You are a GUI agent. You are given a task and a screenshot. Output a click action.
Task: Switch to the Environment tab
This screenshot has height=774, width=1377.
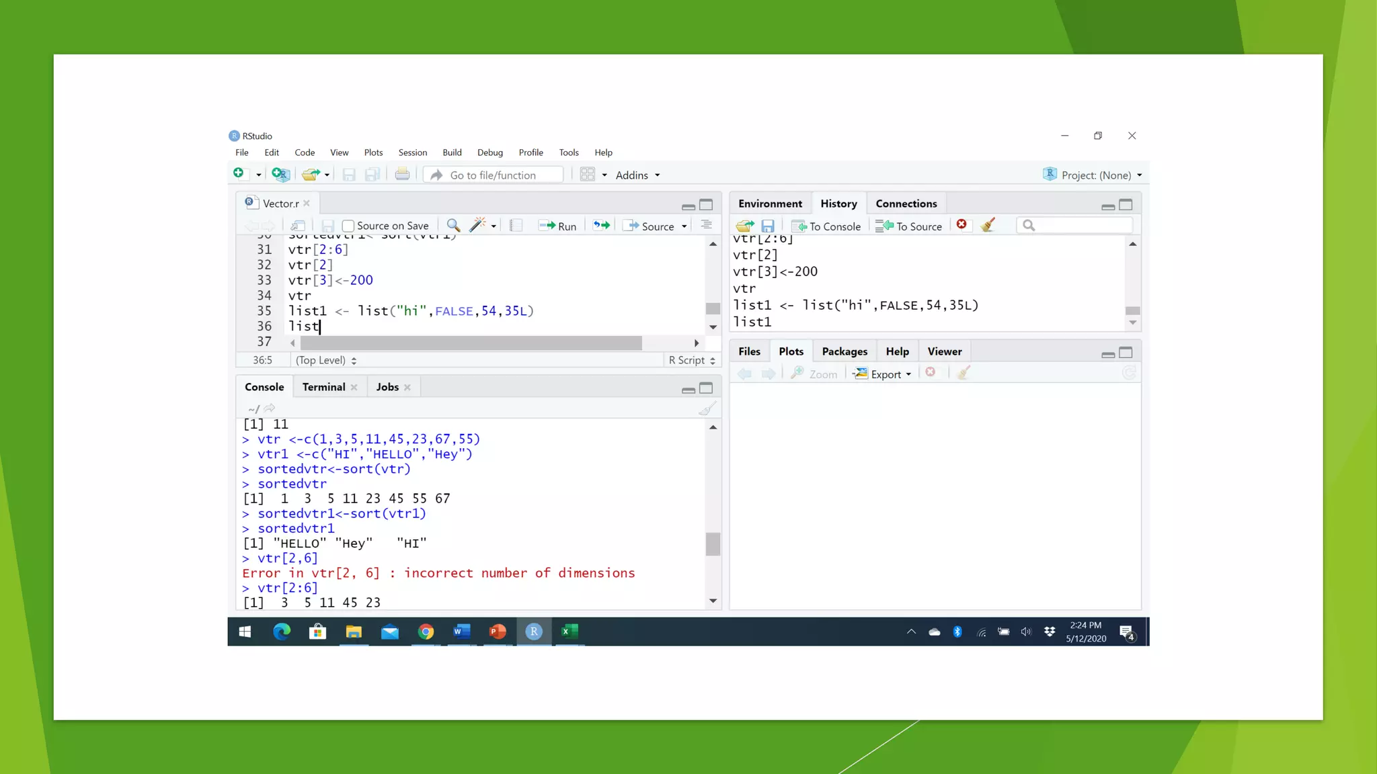click(770, 204)
